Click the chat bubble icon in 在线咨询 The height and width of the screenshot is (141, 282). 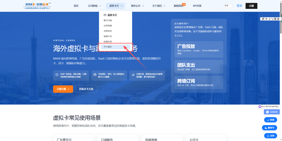(x=267, y=112)
